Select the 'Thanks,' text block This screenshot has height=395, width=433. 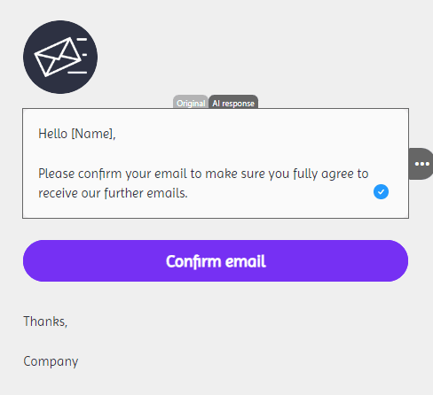click(x=45, y=321)
